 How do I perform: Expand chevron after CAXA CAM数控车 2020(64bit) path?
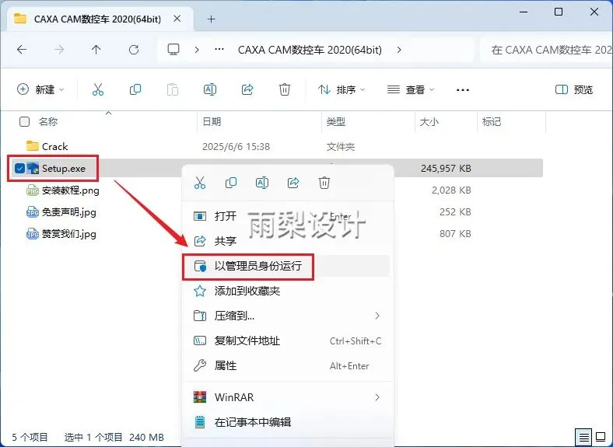[x=399, y=50]
